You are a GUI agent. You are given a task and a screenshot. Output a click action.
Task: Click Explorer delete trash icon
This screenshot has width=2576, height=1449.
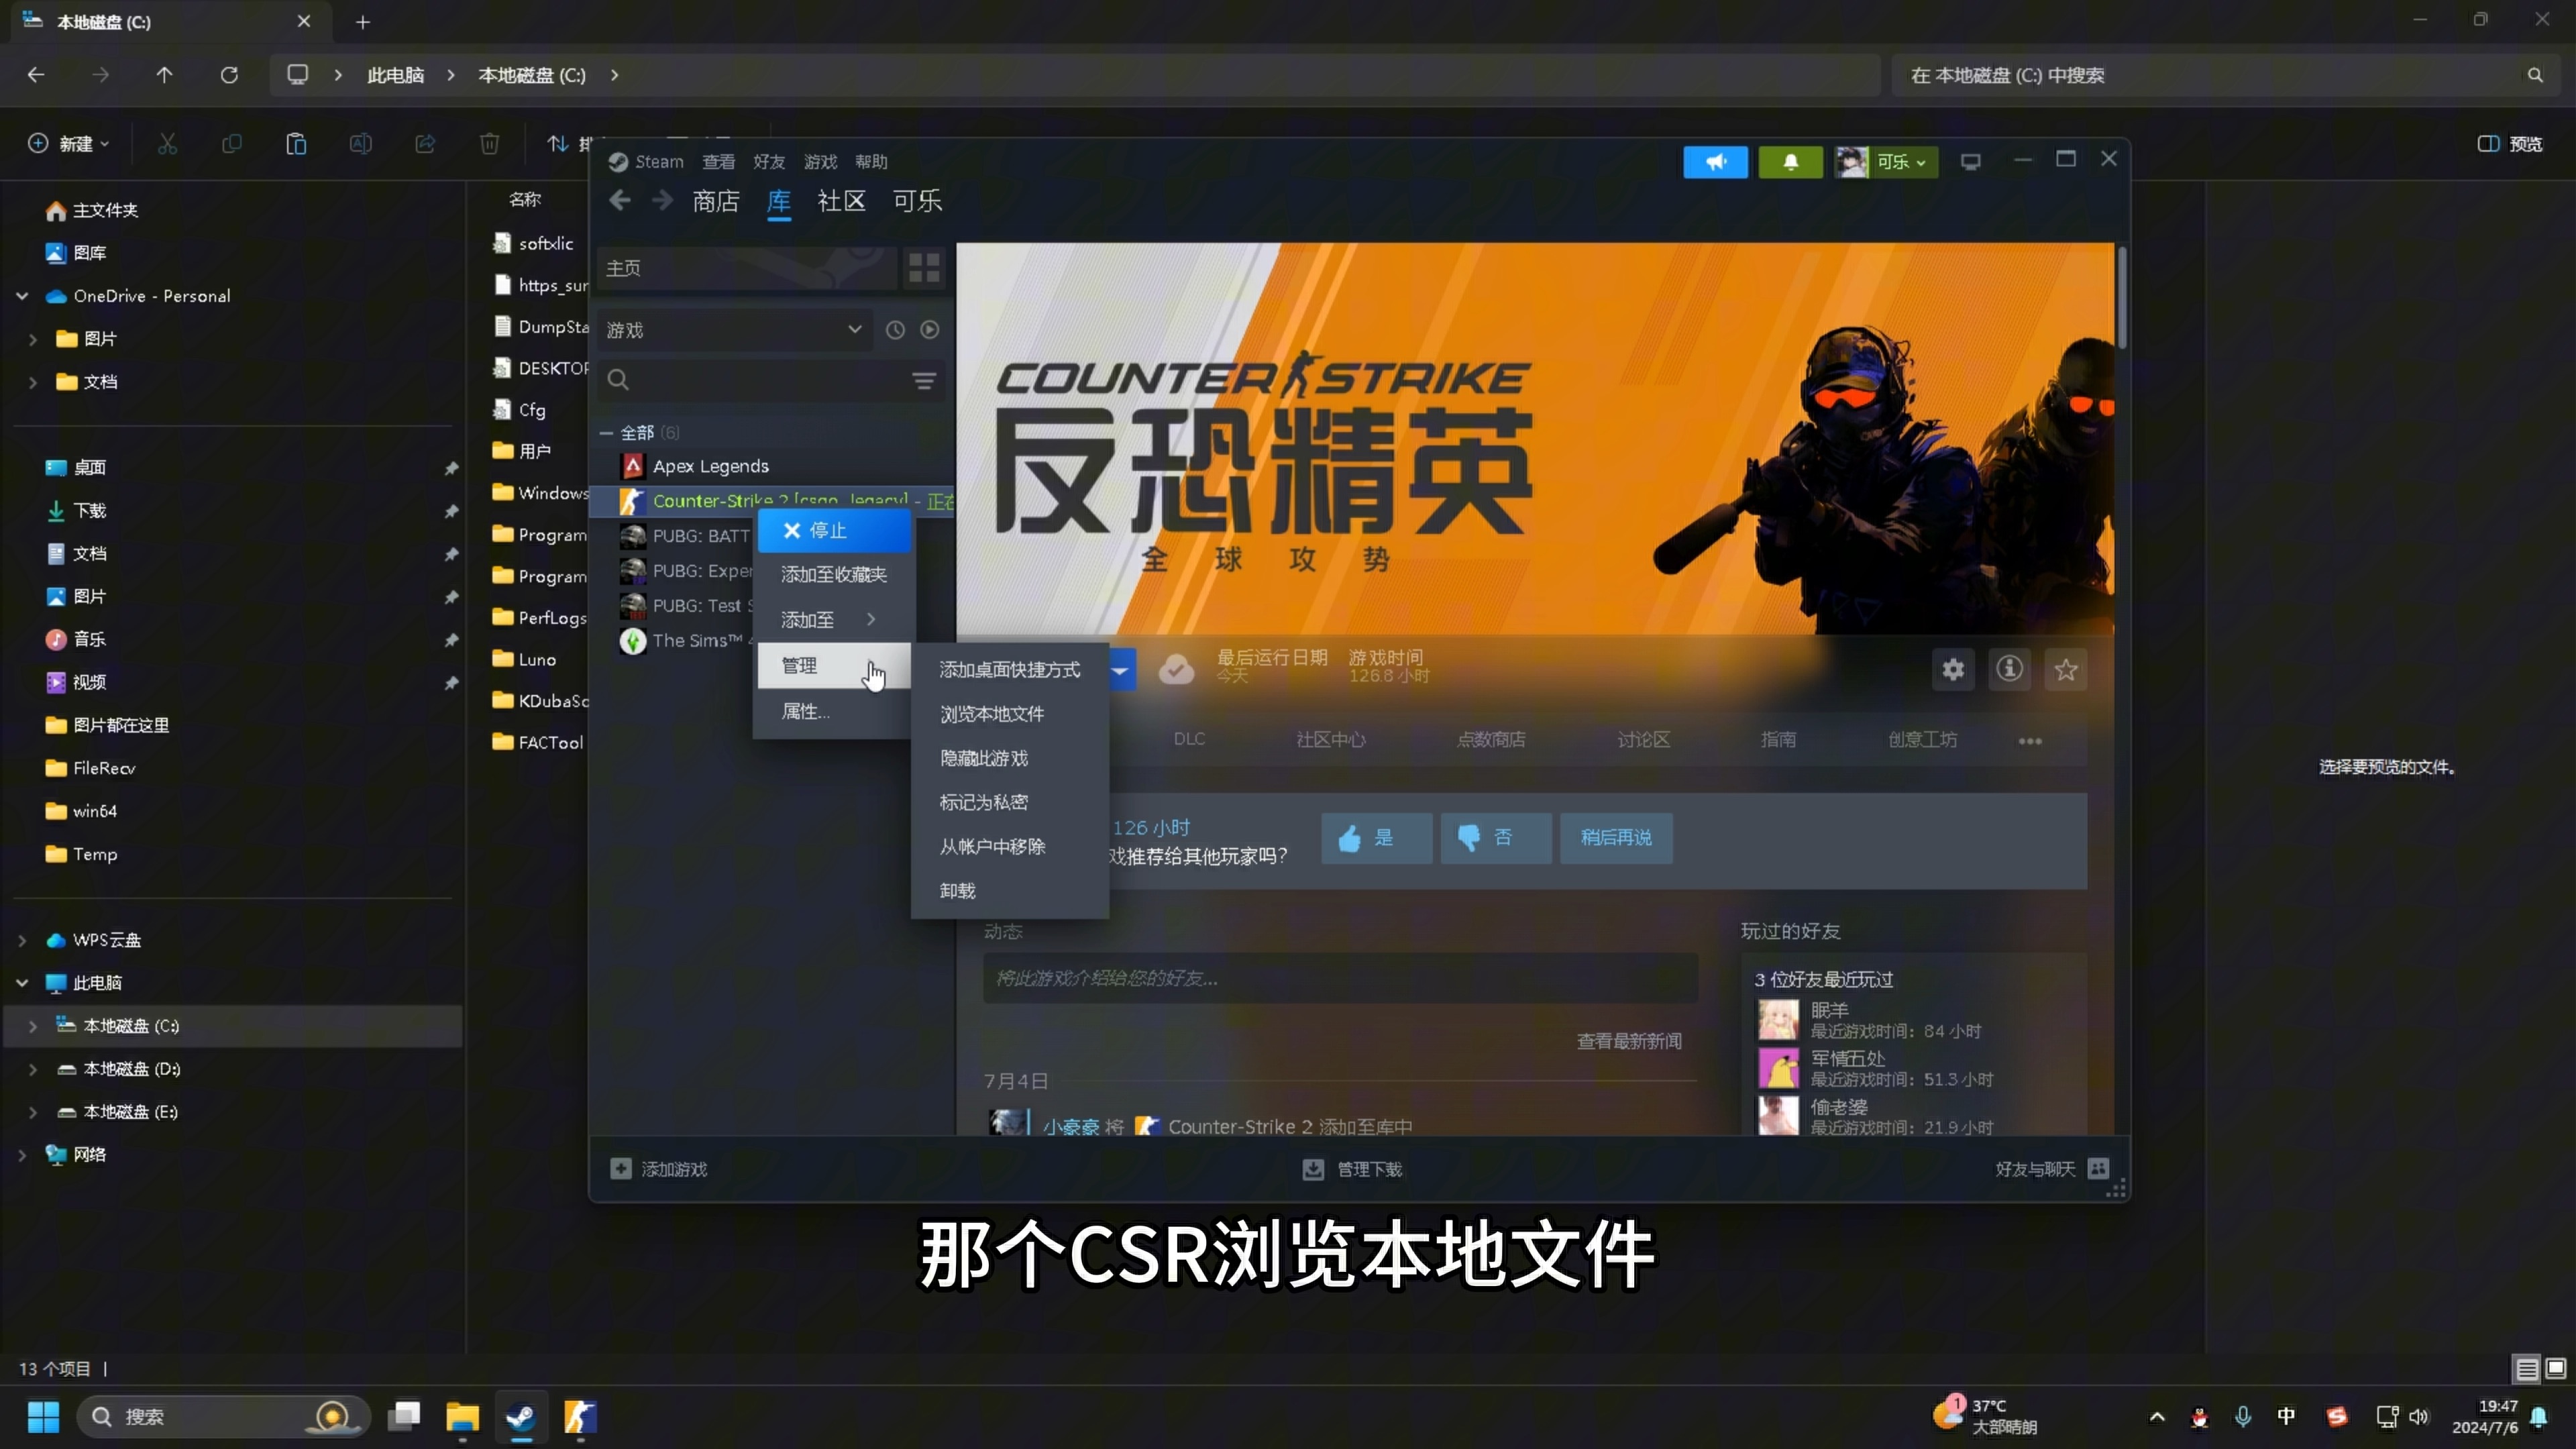point(489,144)
